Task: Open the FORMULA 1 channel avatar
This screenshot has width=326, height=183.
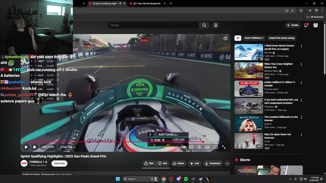Action: (x=24, y=163)
